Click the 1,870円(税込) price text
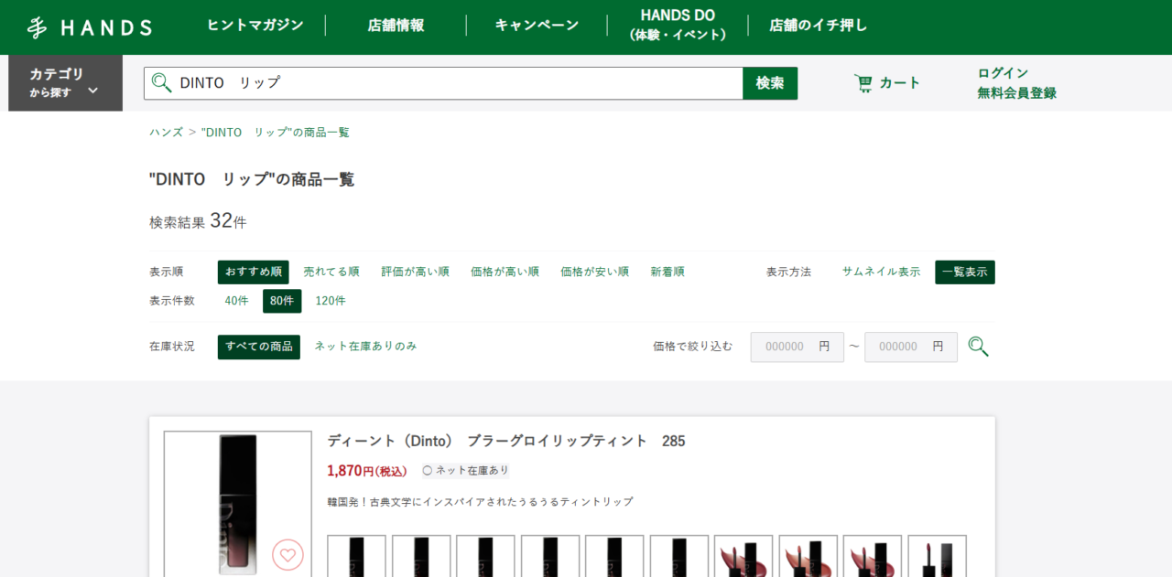Screen dimensions: 1172x577 point(367,471)
